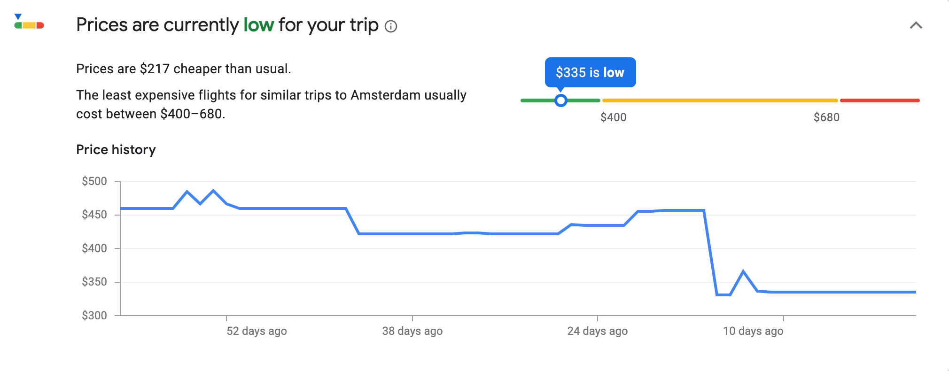949x371 pixels.
Task: Click the "Prices are $217 cheaper than usual" text
Action: 184,69
